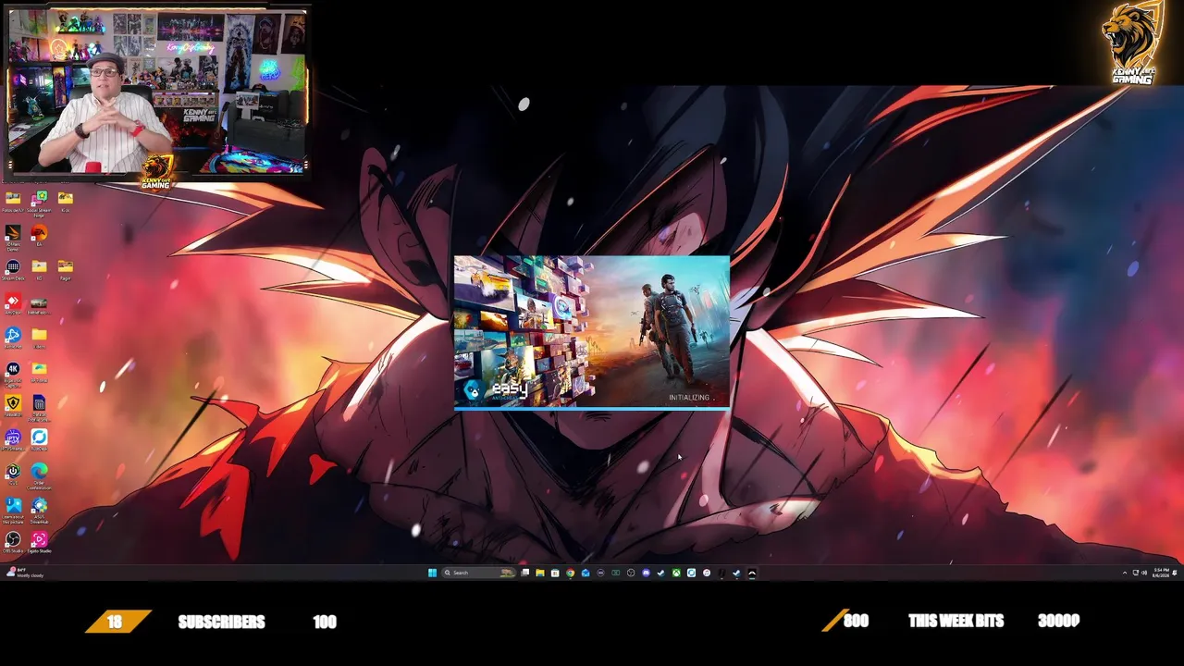
Task: Expand the system tray hidden icons chevron
Action: [x=1125, y=573]
